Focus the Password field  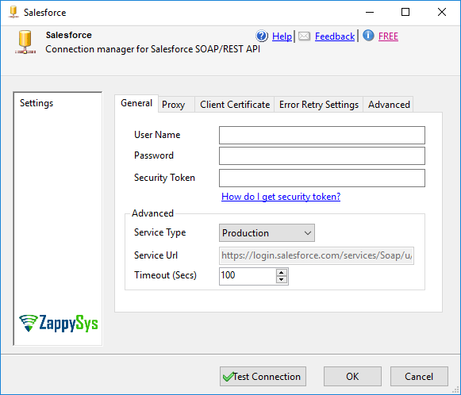[x=322, y=155]
